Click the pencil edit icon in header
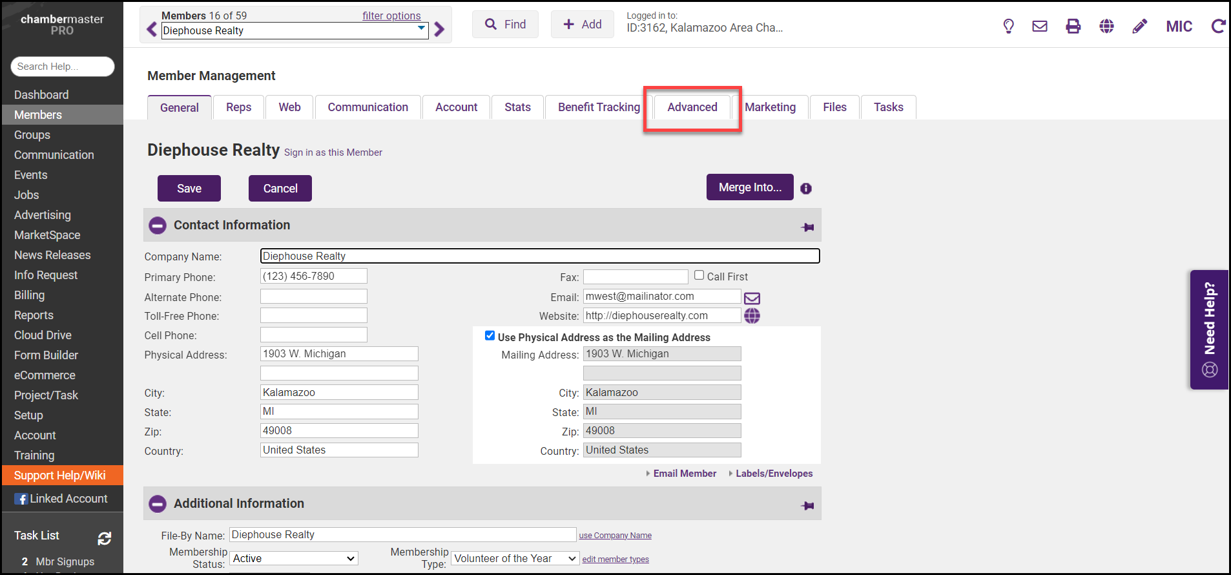This screenshot has height=575, width=1231. click(x=1140, y=26)
